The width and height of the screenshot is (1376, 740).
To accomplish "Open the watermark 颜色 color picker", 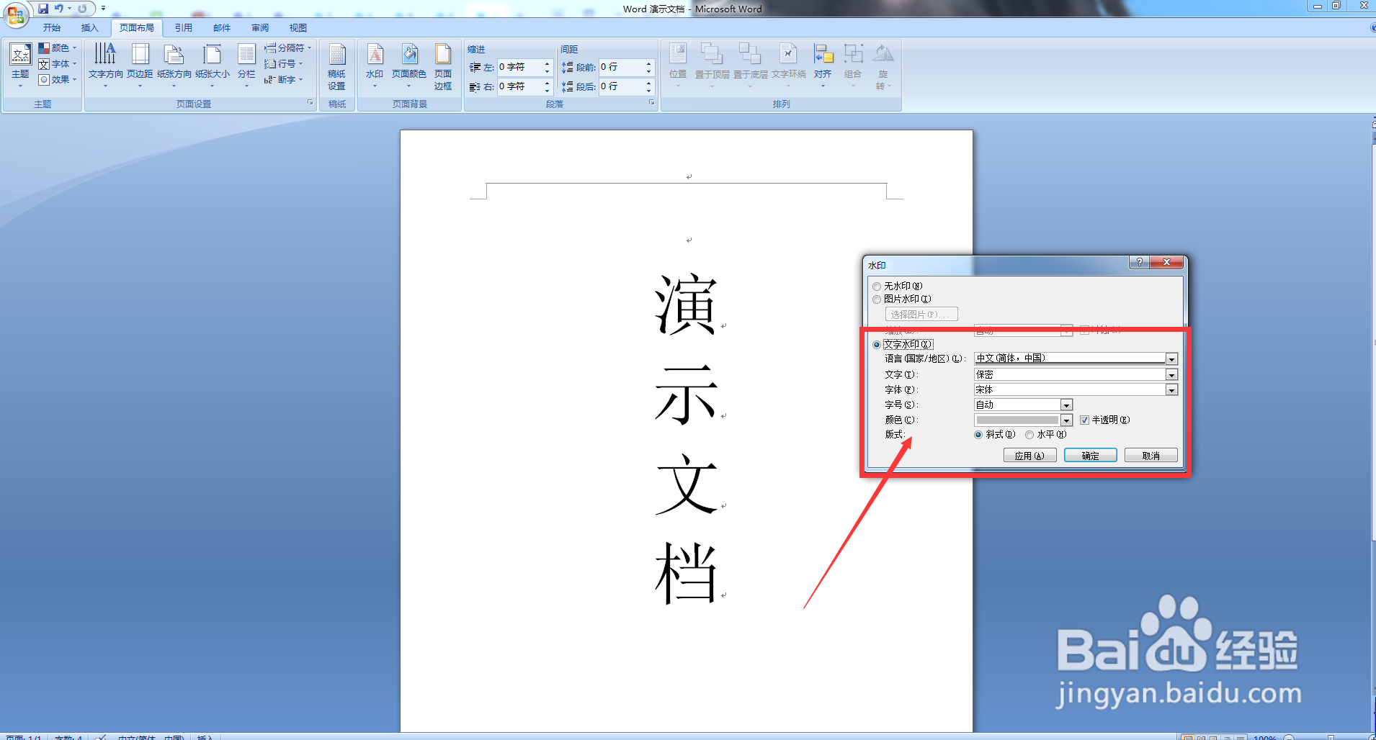I will coord(1067,420).
